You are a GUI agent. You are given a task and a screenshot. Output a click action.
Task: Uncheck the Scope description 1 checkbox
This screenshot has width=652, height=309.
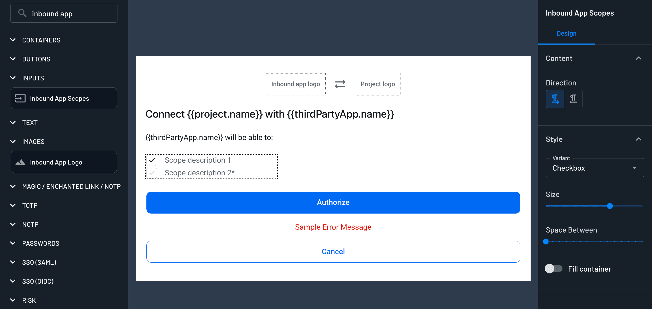point(152,160)
